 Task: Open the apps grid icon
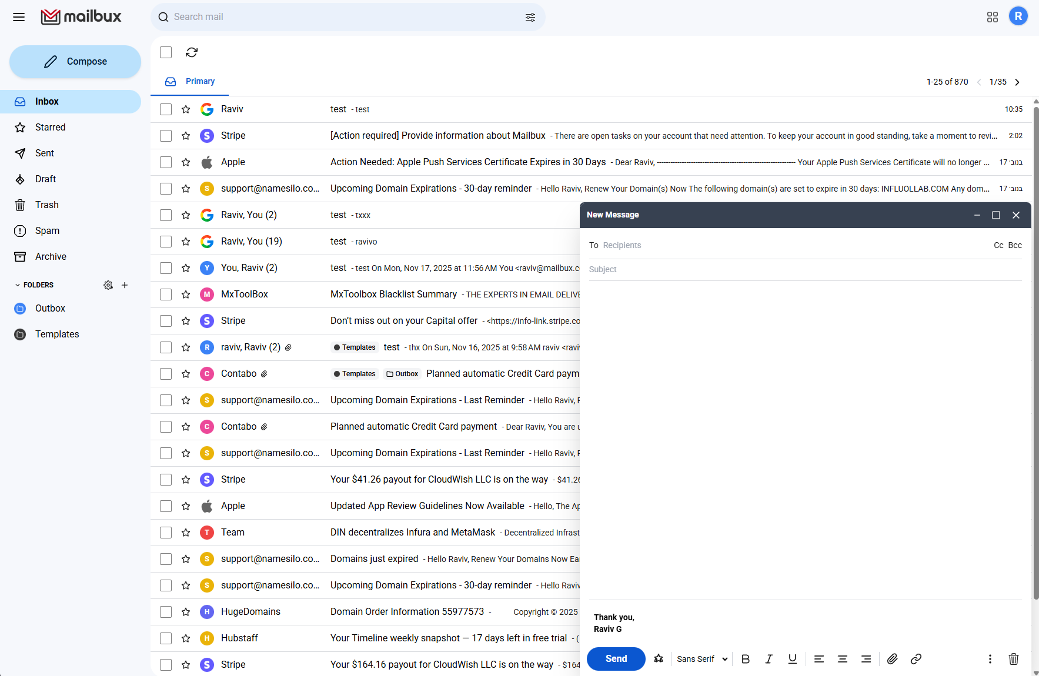(992, 17)
